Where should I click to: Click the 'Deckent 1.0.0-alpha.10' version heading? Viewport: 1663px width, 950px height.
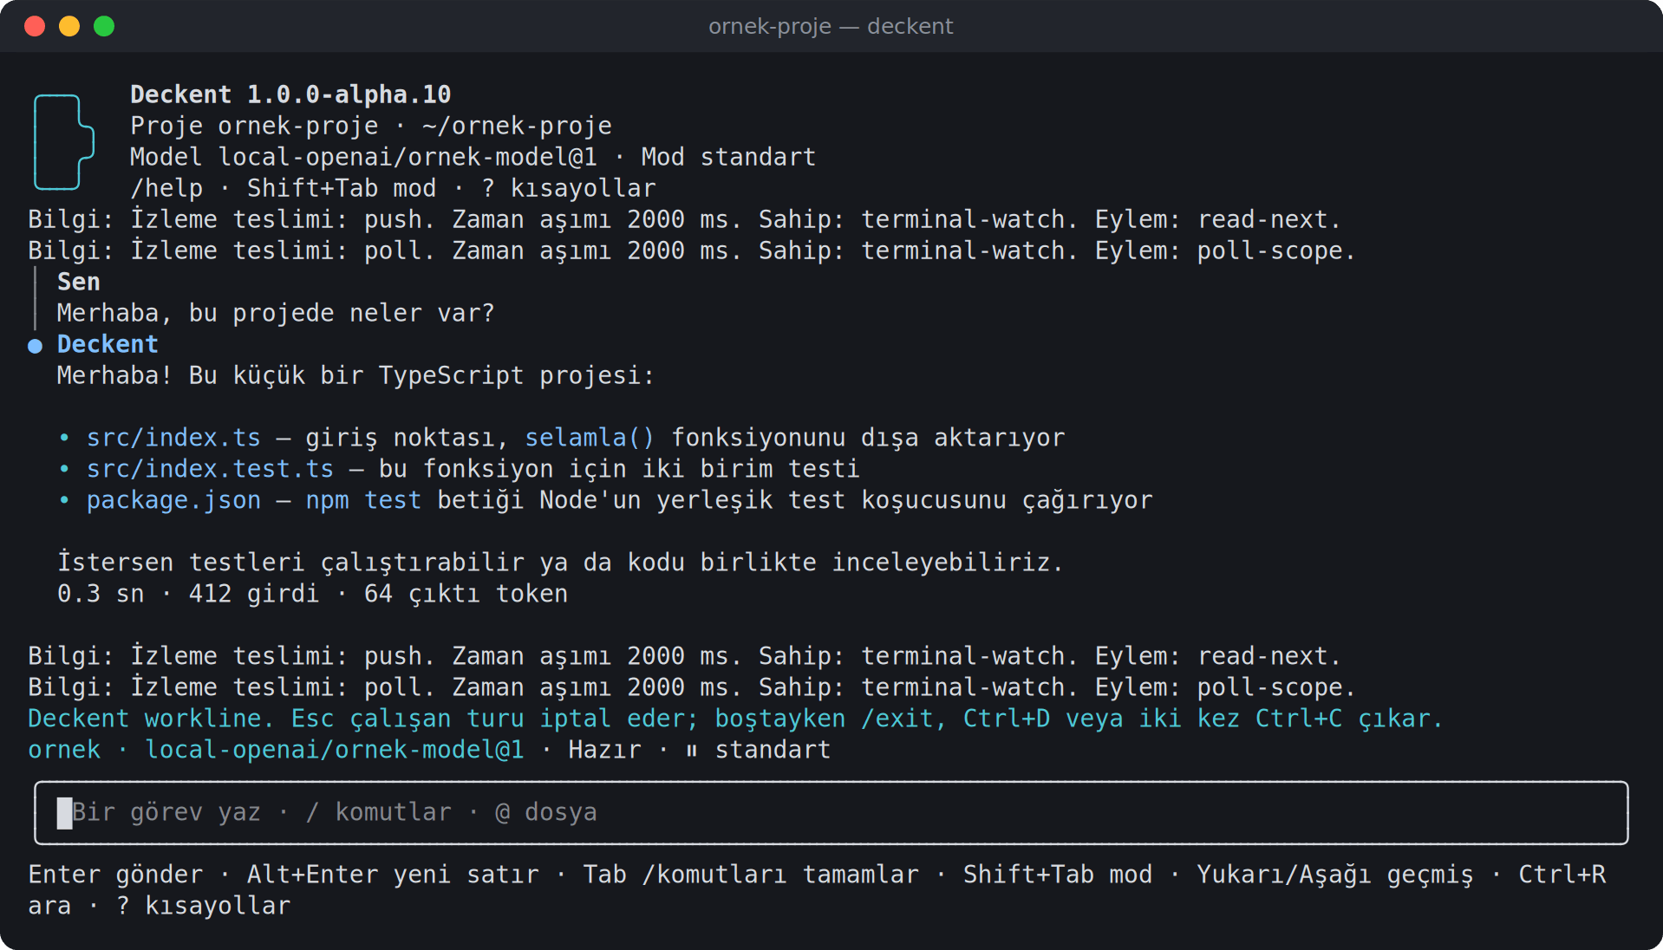point(290,94)
